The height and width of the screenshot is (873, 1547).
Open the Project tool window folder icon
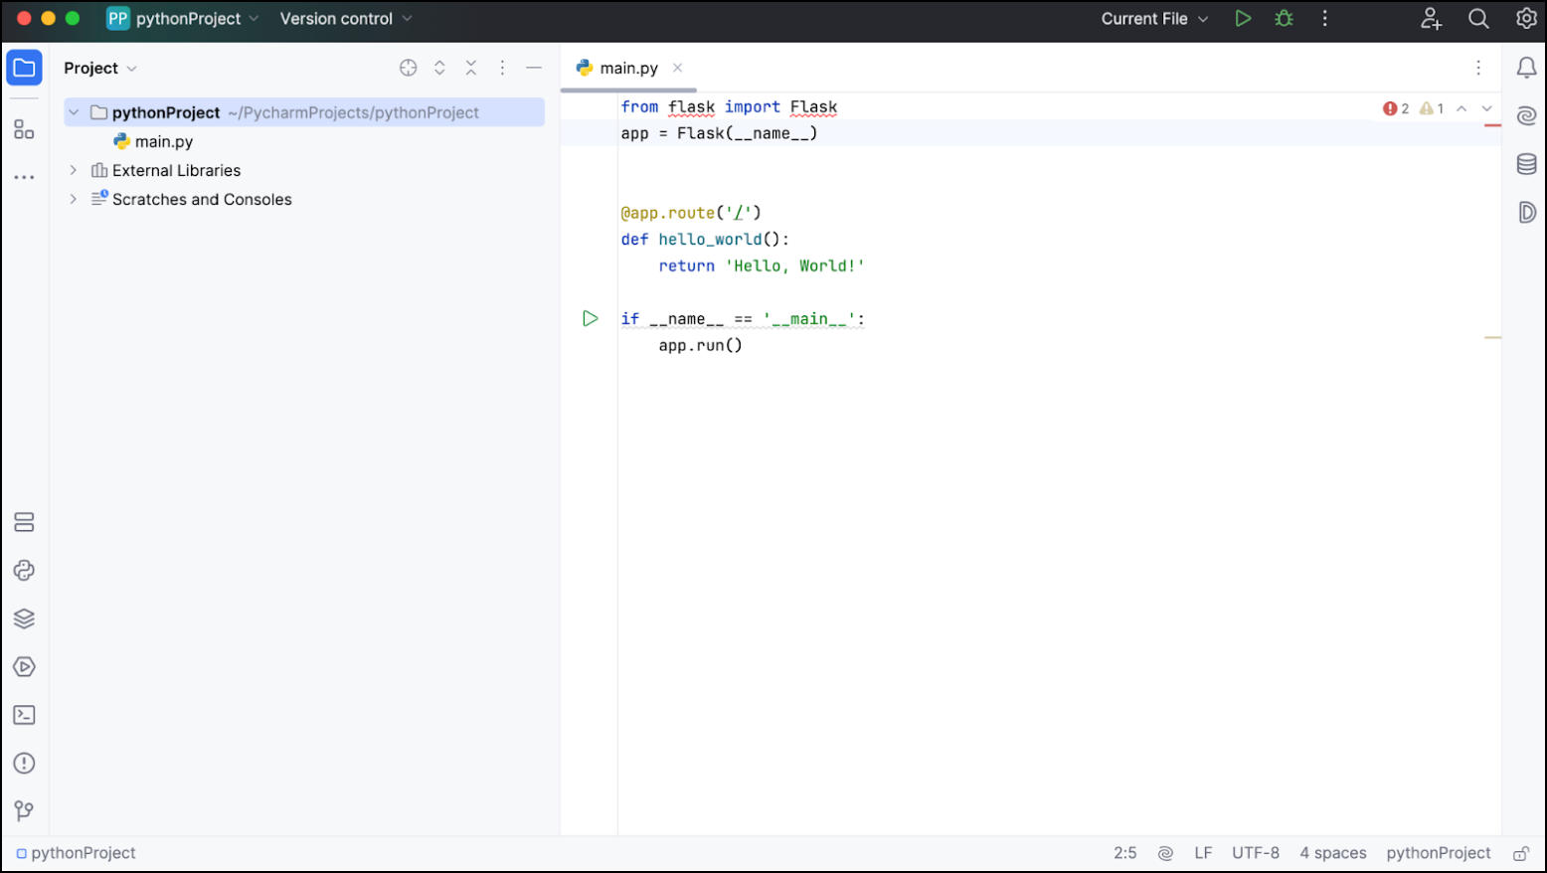(24, 68)
